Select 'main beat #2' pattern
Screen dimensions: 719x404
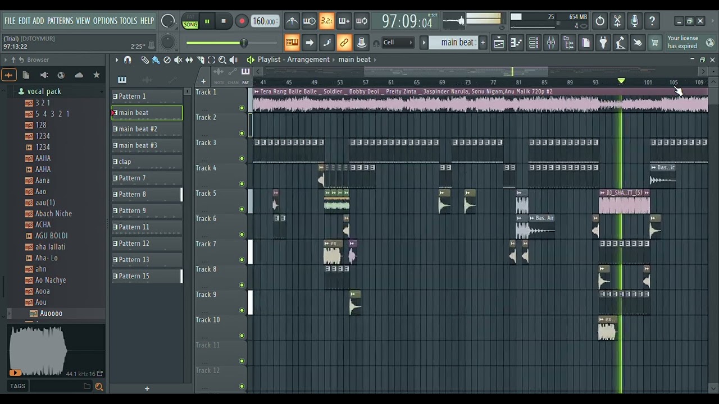coord(147,129)
